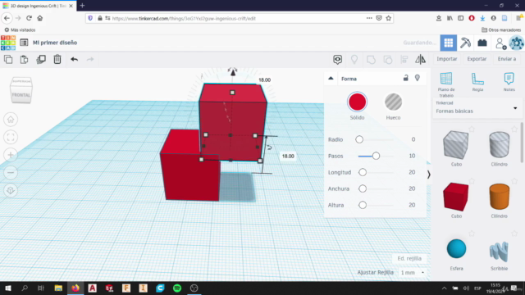Toggle the notes visibility eye icon
525x295 pixels.
(x=337, y=60)
